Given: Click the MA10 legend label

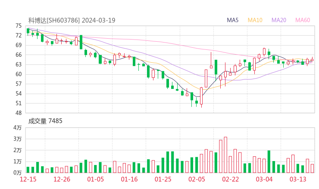Looking at the screenshot, I should pos(255,20).
